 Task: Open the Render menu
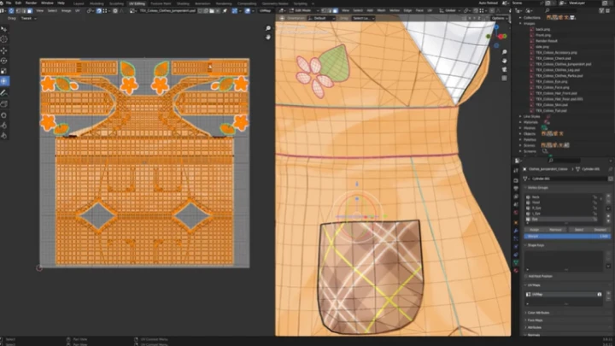pos(32,3)
